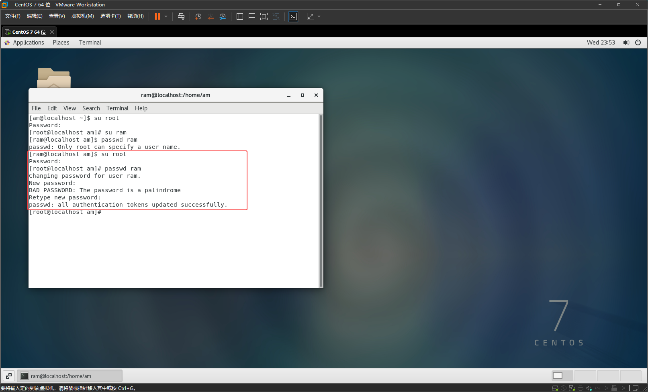Open the VMware 查看(V) menu
This screenshot has height=392, width=648.
[57, 16]
